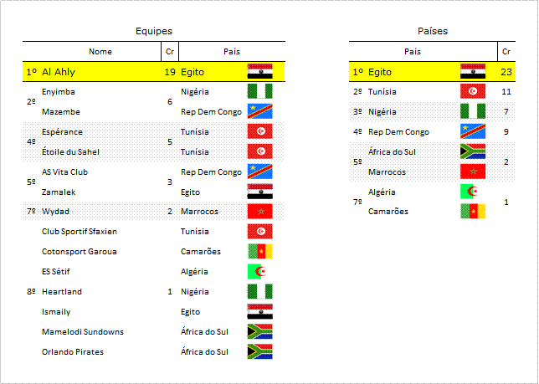Click the Nigeria flag next to Enyimba

(259, 91)
